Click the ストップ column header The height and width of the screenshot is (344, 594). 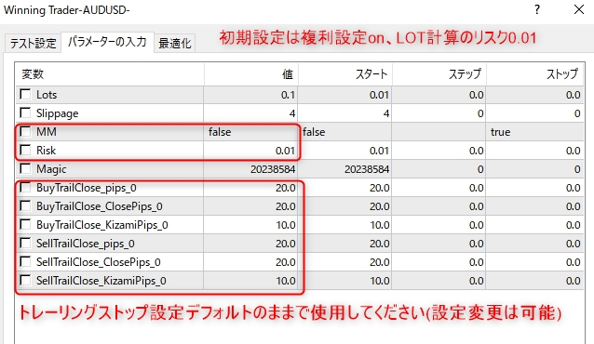[x=535, y=74]
